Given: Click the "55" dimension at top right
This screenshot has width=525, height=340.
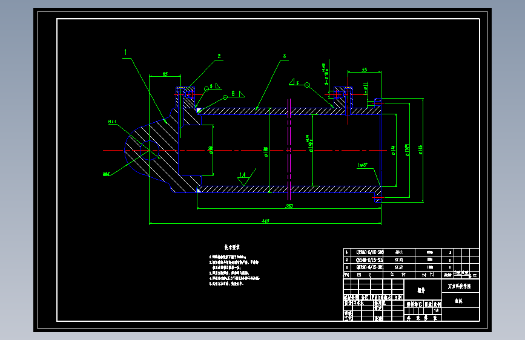Looking at the screenshot, I should click(365, 70).
